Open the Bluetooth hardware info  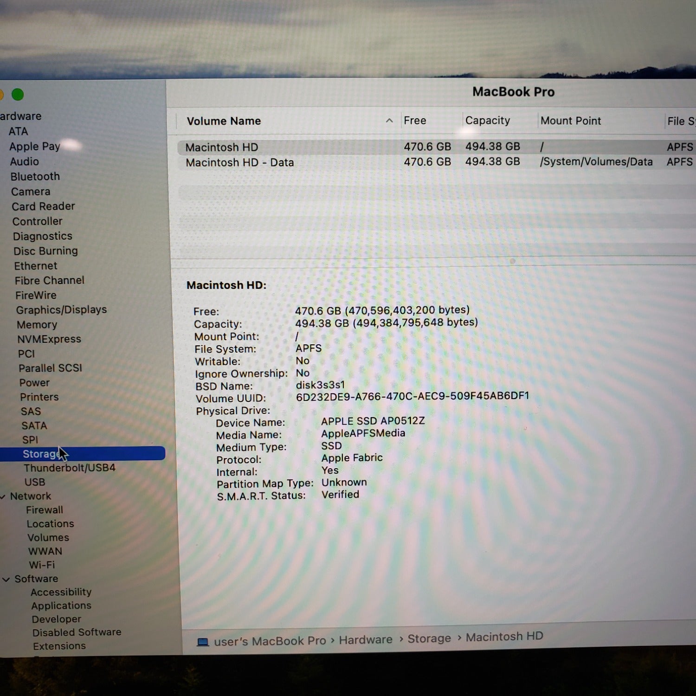35,176
